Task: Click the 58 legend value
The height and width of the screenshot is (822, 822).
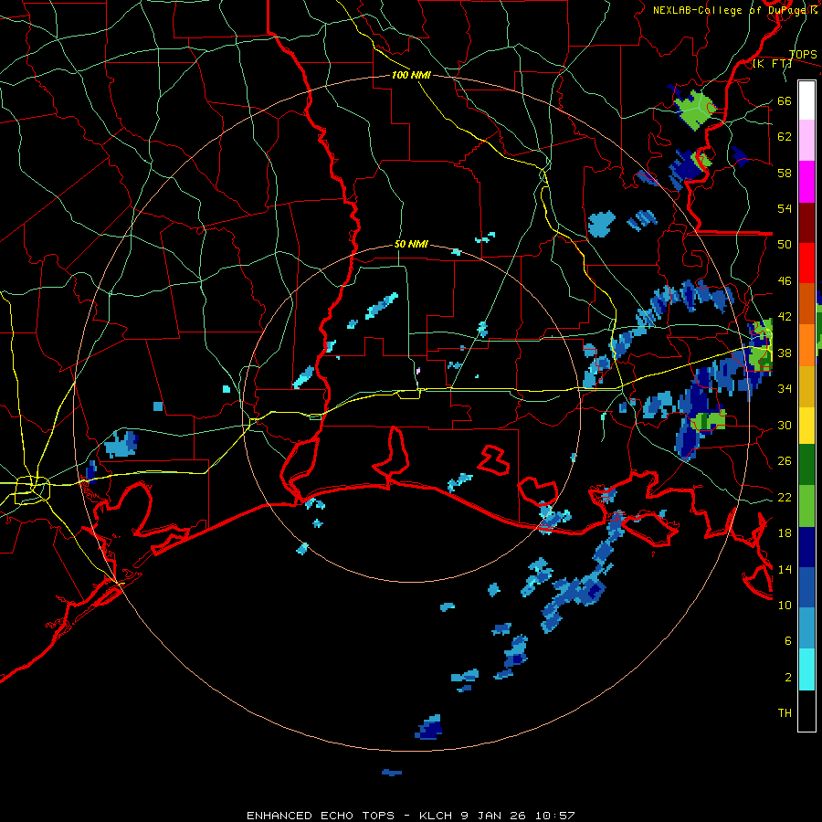Action: 785,173
